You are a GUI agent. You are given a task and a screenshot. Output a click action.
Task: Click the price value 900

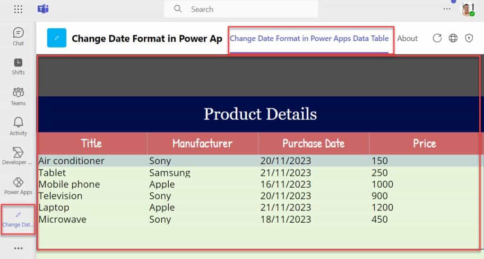380,196
